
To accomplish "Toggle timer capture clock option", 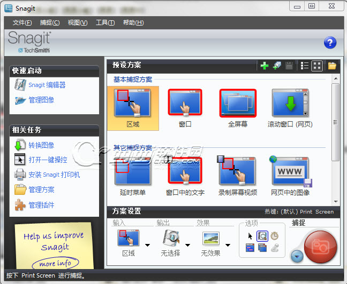I will (274, 236).
